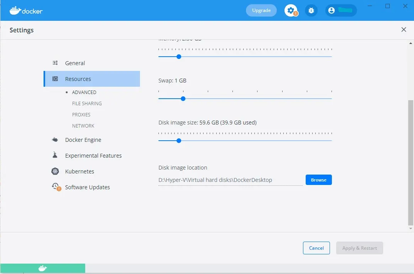
Task: Click the 'Disk image location' label
Action: coord(183,168)
